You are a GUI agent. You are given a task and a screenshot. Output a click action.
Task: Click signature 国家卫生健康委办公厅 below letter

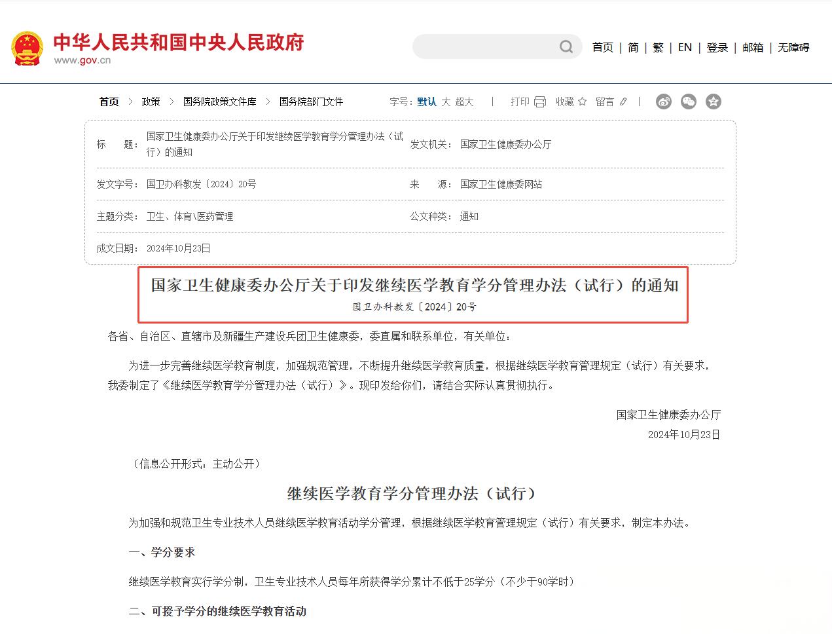[668, 415]
